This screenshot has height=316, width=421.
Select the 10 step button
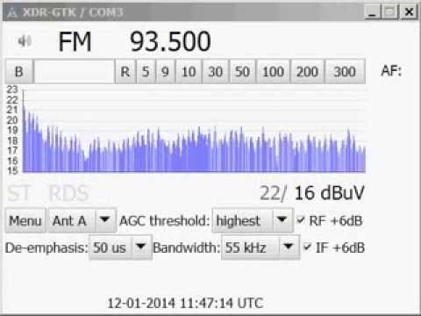tap(189, 72)
